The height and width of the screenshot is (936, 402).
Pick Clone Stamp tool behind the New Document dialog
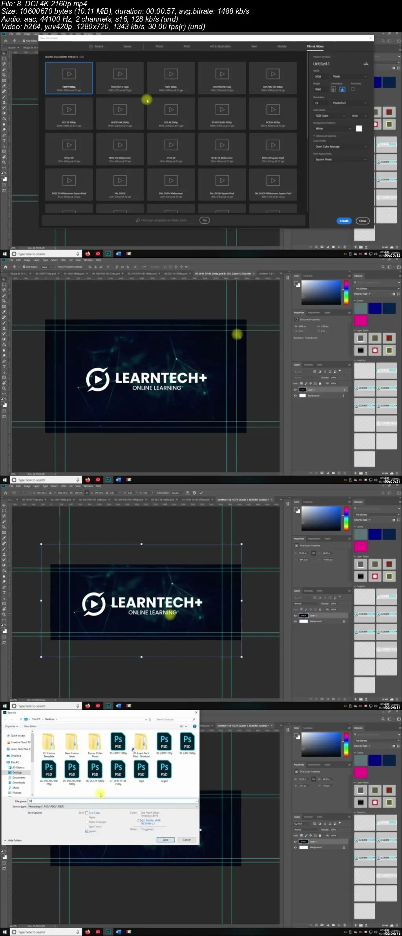(4, 102)
